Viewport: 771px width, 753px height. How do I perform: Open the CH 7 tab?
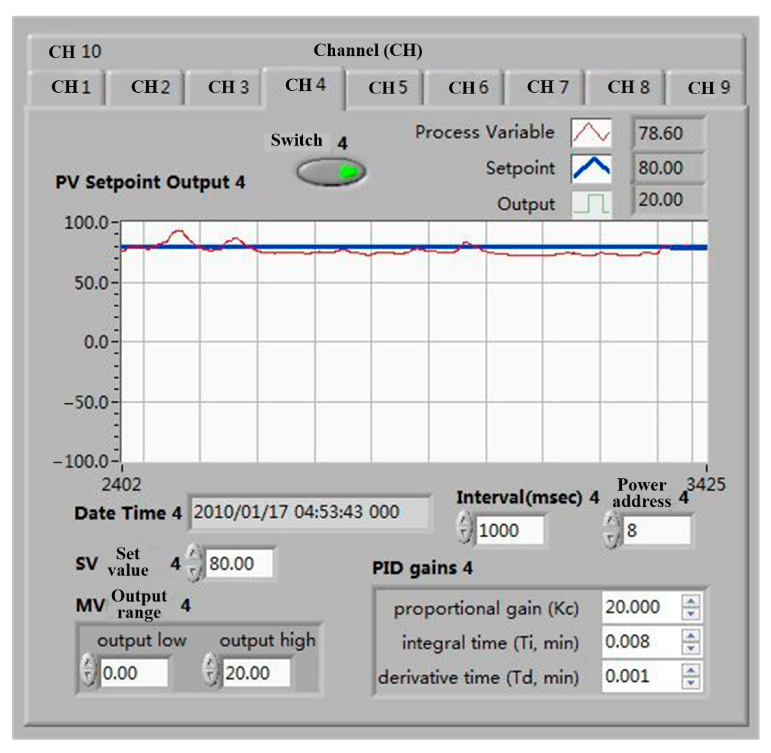pos(548,87)
